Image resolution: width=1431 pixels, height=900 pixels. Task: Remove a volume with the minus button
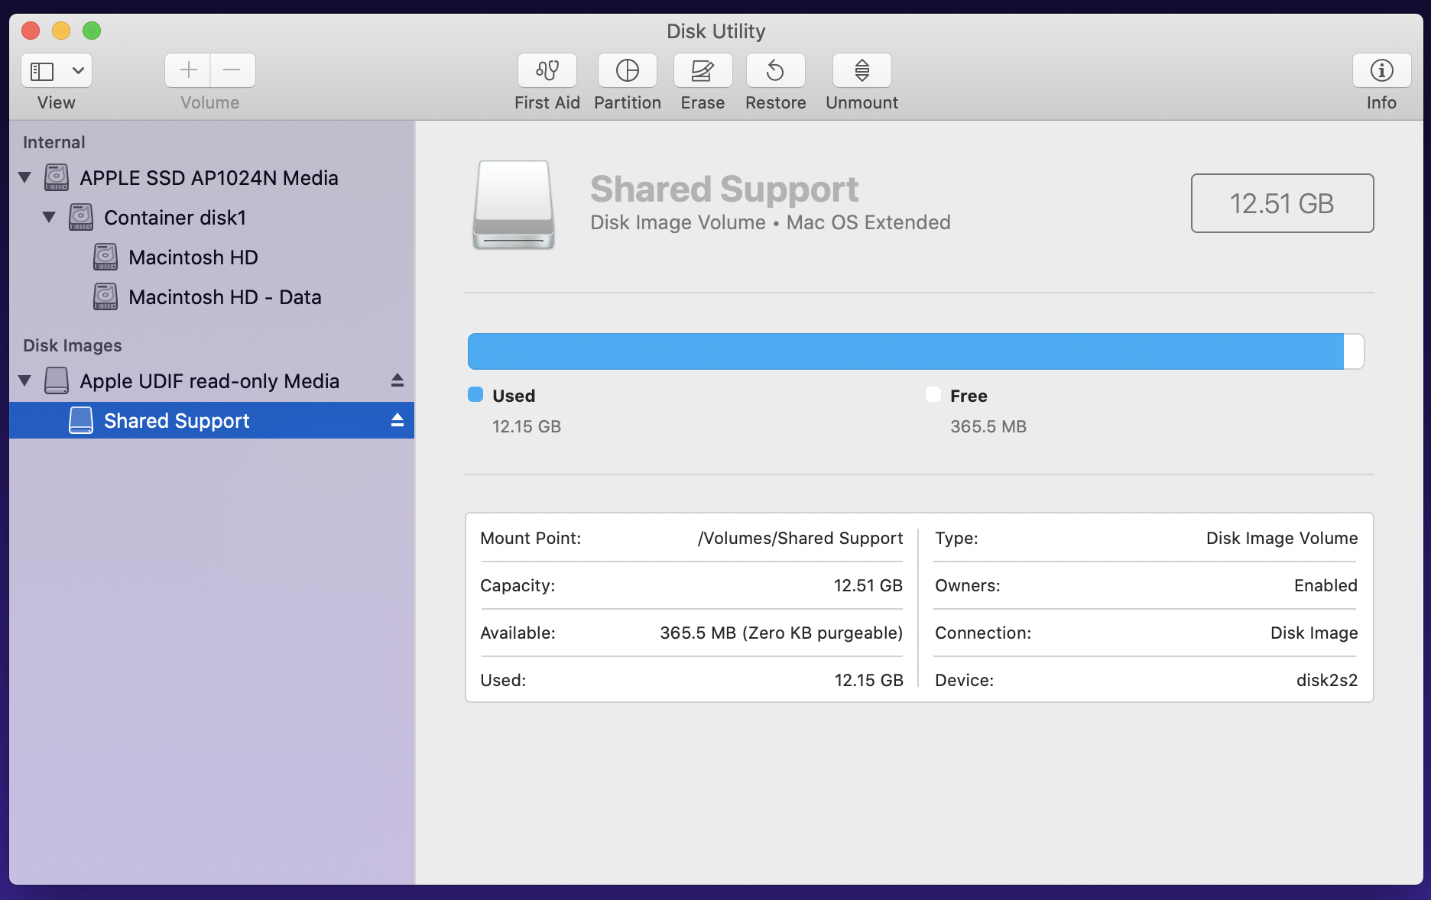[x=232, y=70]
